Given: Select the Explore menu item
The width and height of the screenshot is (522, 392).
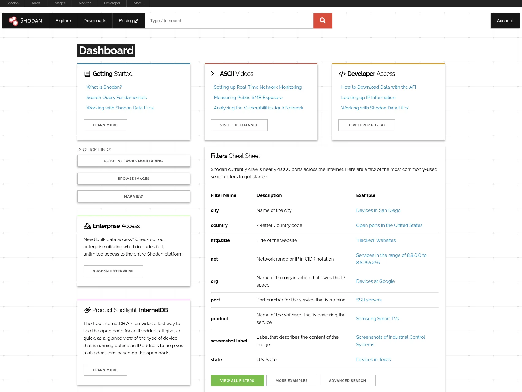Looking at the screenshot, I should 63,20.
